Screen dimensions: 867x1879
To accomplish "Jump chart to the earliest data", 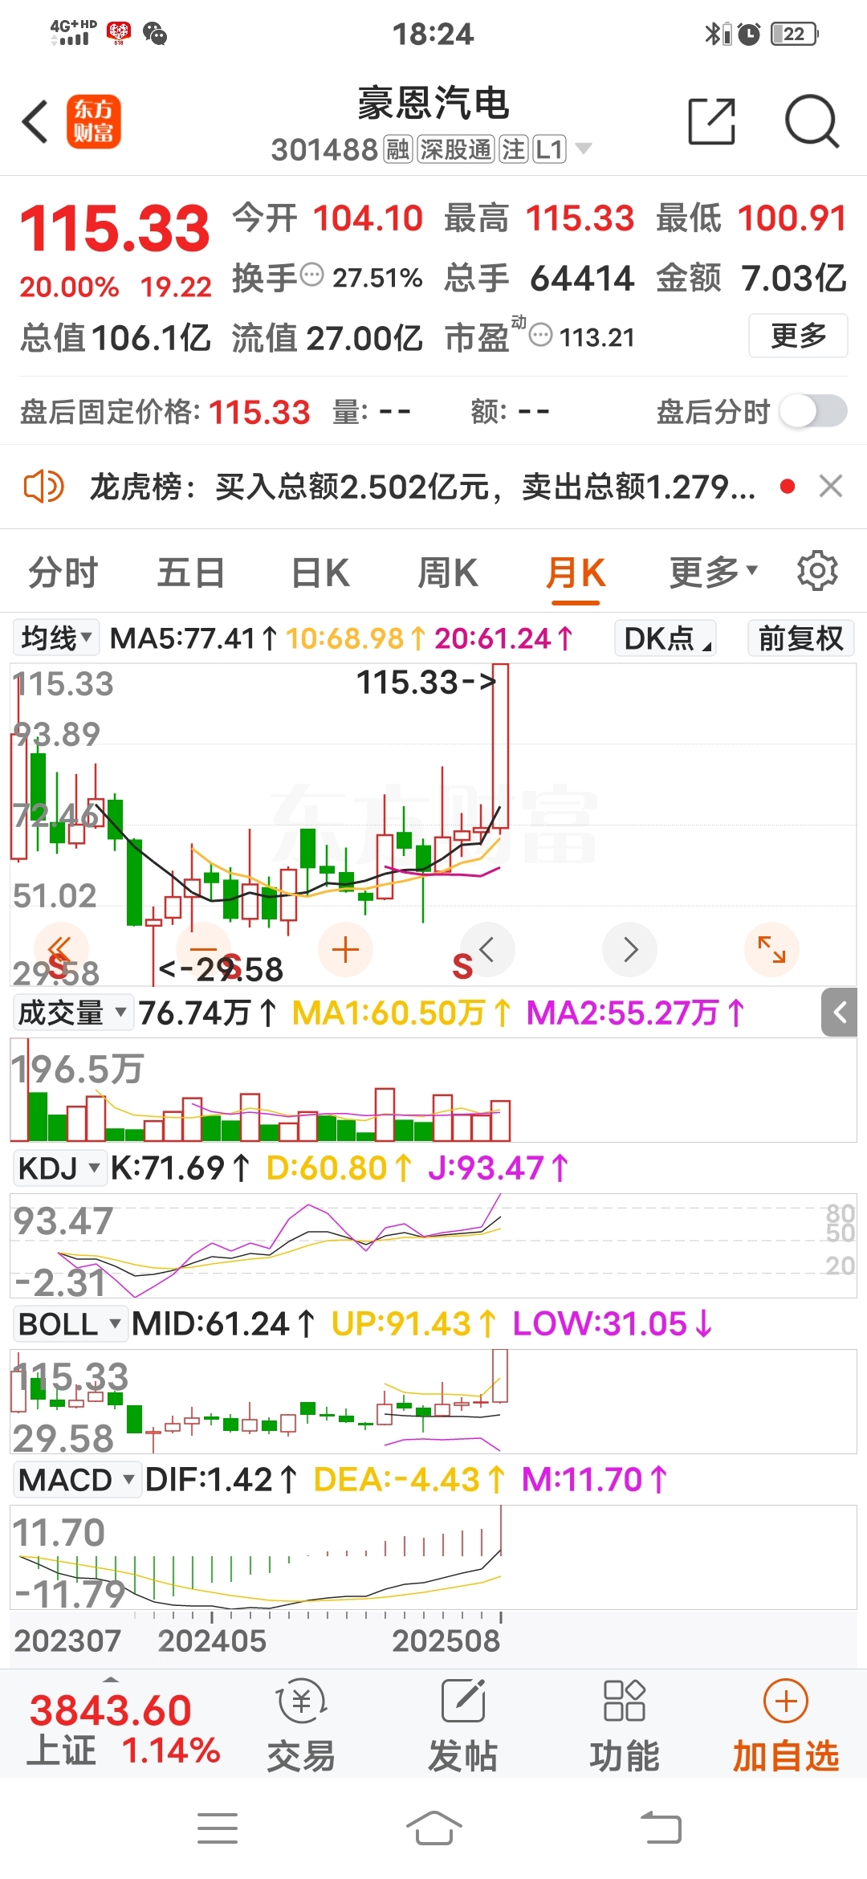I will [61, 949].
